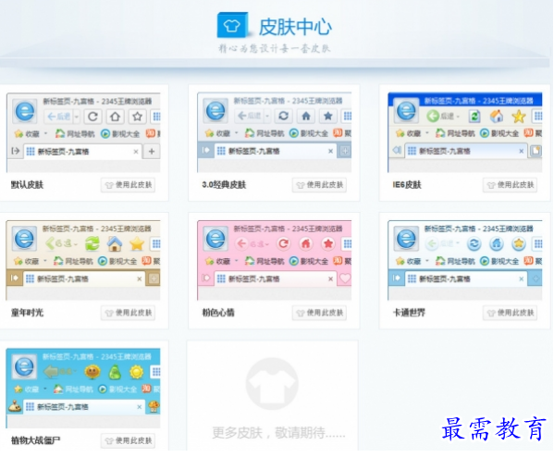Image resolution: width=554 pixels, height=458 pixels.
Task: Click the 童年时光 skin name label
Action: click(x=27, y=313)
